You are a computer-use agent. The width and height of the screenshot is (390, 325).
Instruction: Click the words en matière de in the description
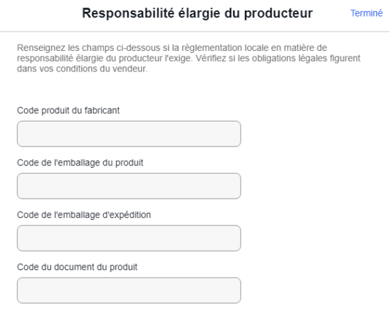pos(299,47)
